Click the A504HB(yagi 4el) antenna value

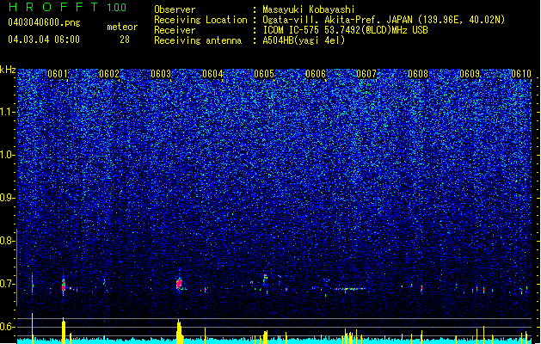[304, 40]
